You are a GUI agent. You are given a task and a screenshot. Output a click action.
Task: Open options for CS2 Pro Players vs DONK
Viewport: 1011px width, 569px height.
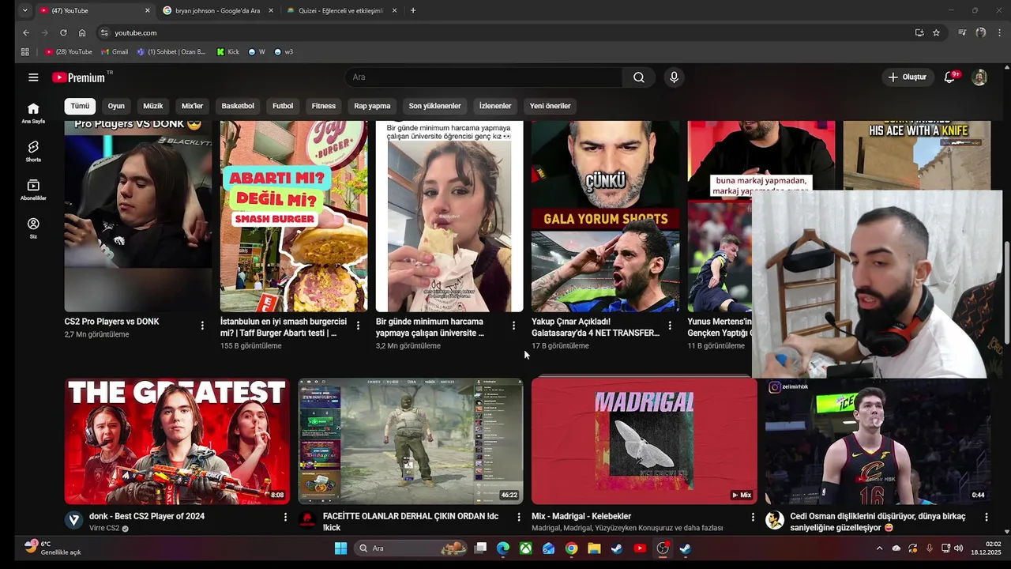click(202, 326)
